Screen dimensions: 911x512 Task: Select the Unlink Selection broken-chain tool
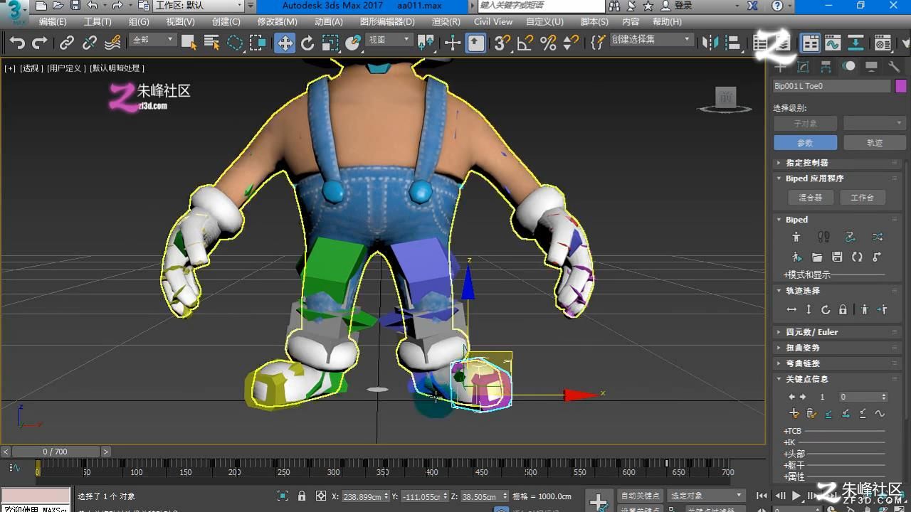pos(89,43)
